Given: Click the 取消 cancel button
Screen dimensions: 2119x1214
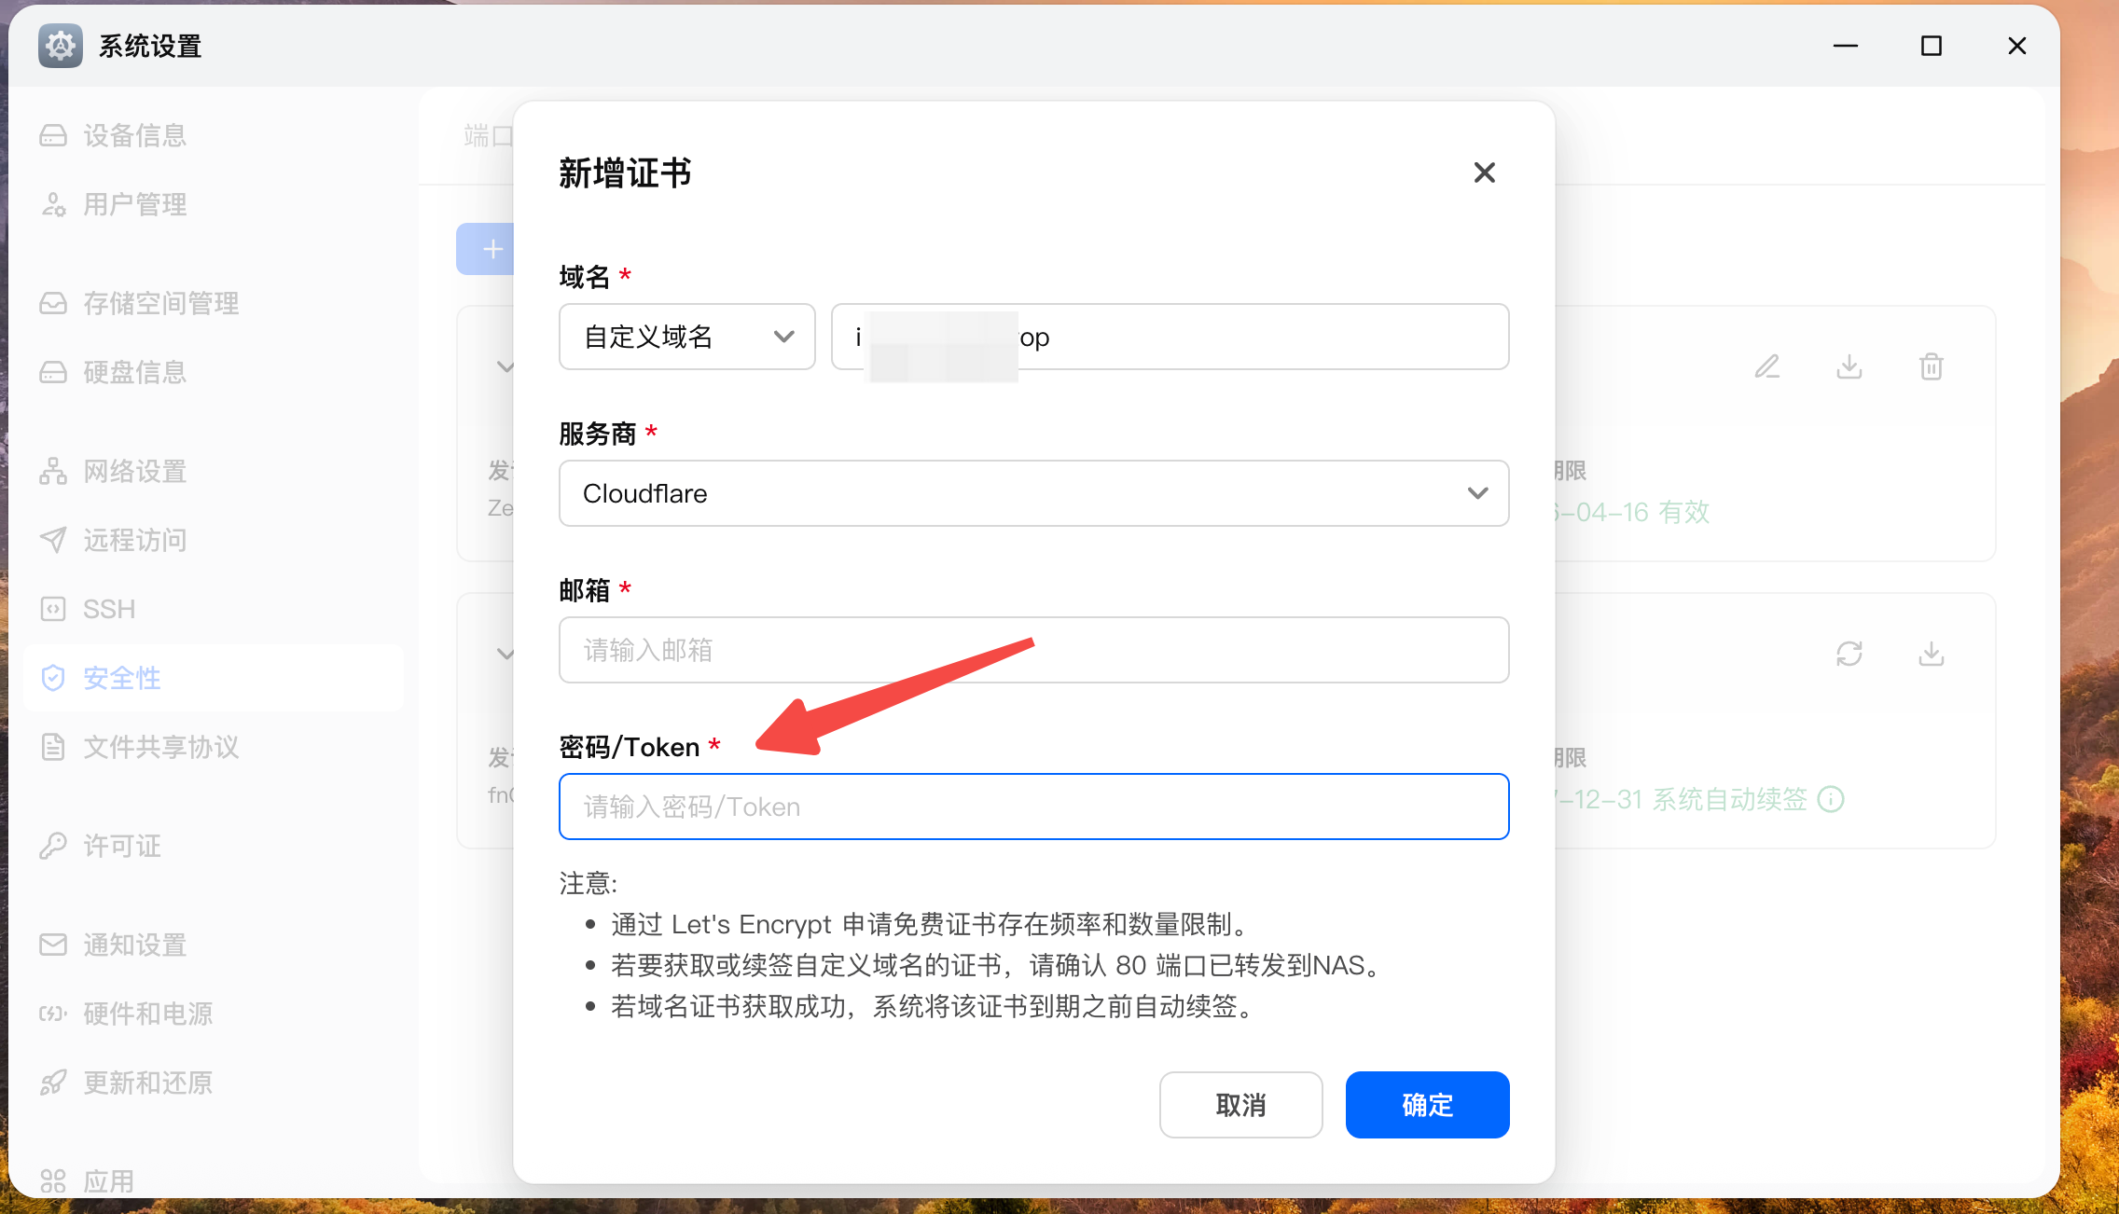Looking at the screenshot, I should [x=1240, y=1105].
